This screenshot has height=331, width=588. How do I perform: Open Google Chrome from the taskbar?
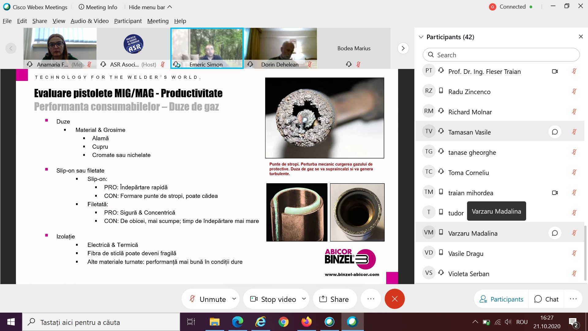tap(283, 322)
